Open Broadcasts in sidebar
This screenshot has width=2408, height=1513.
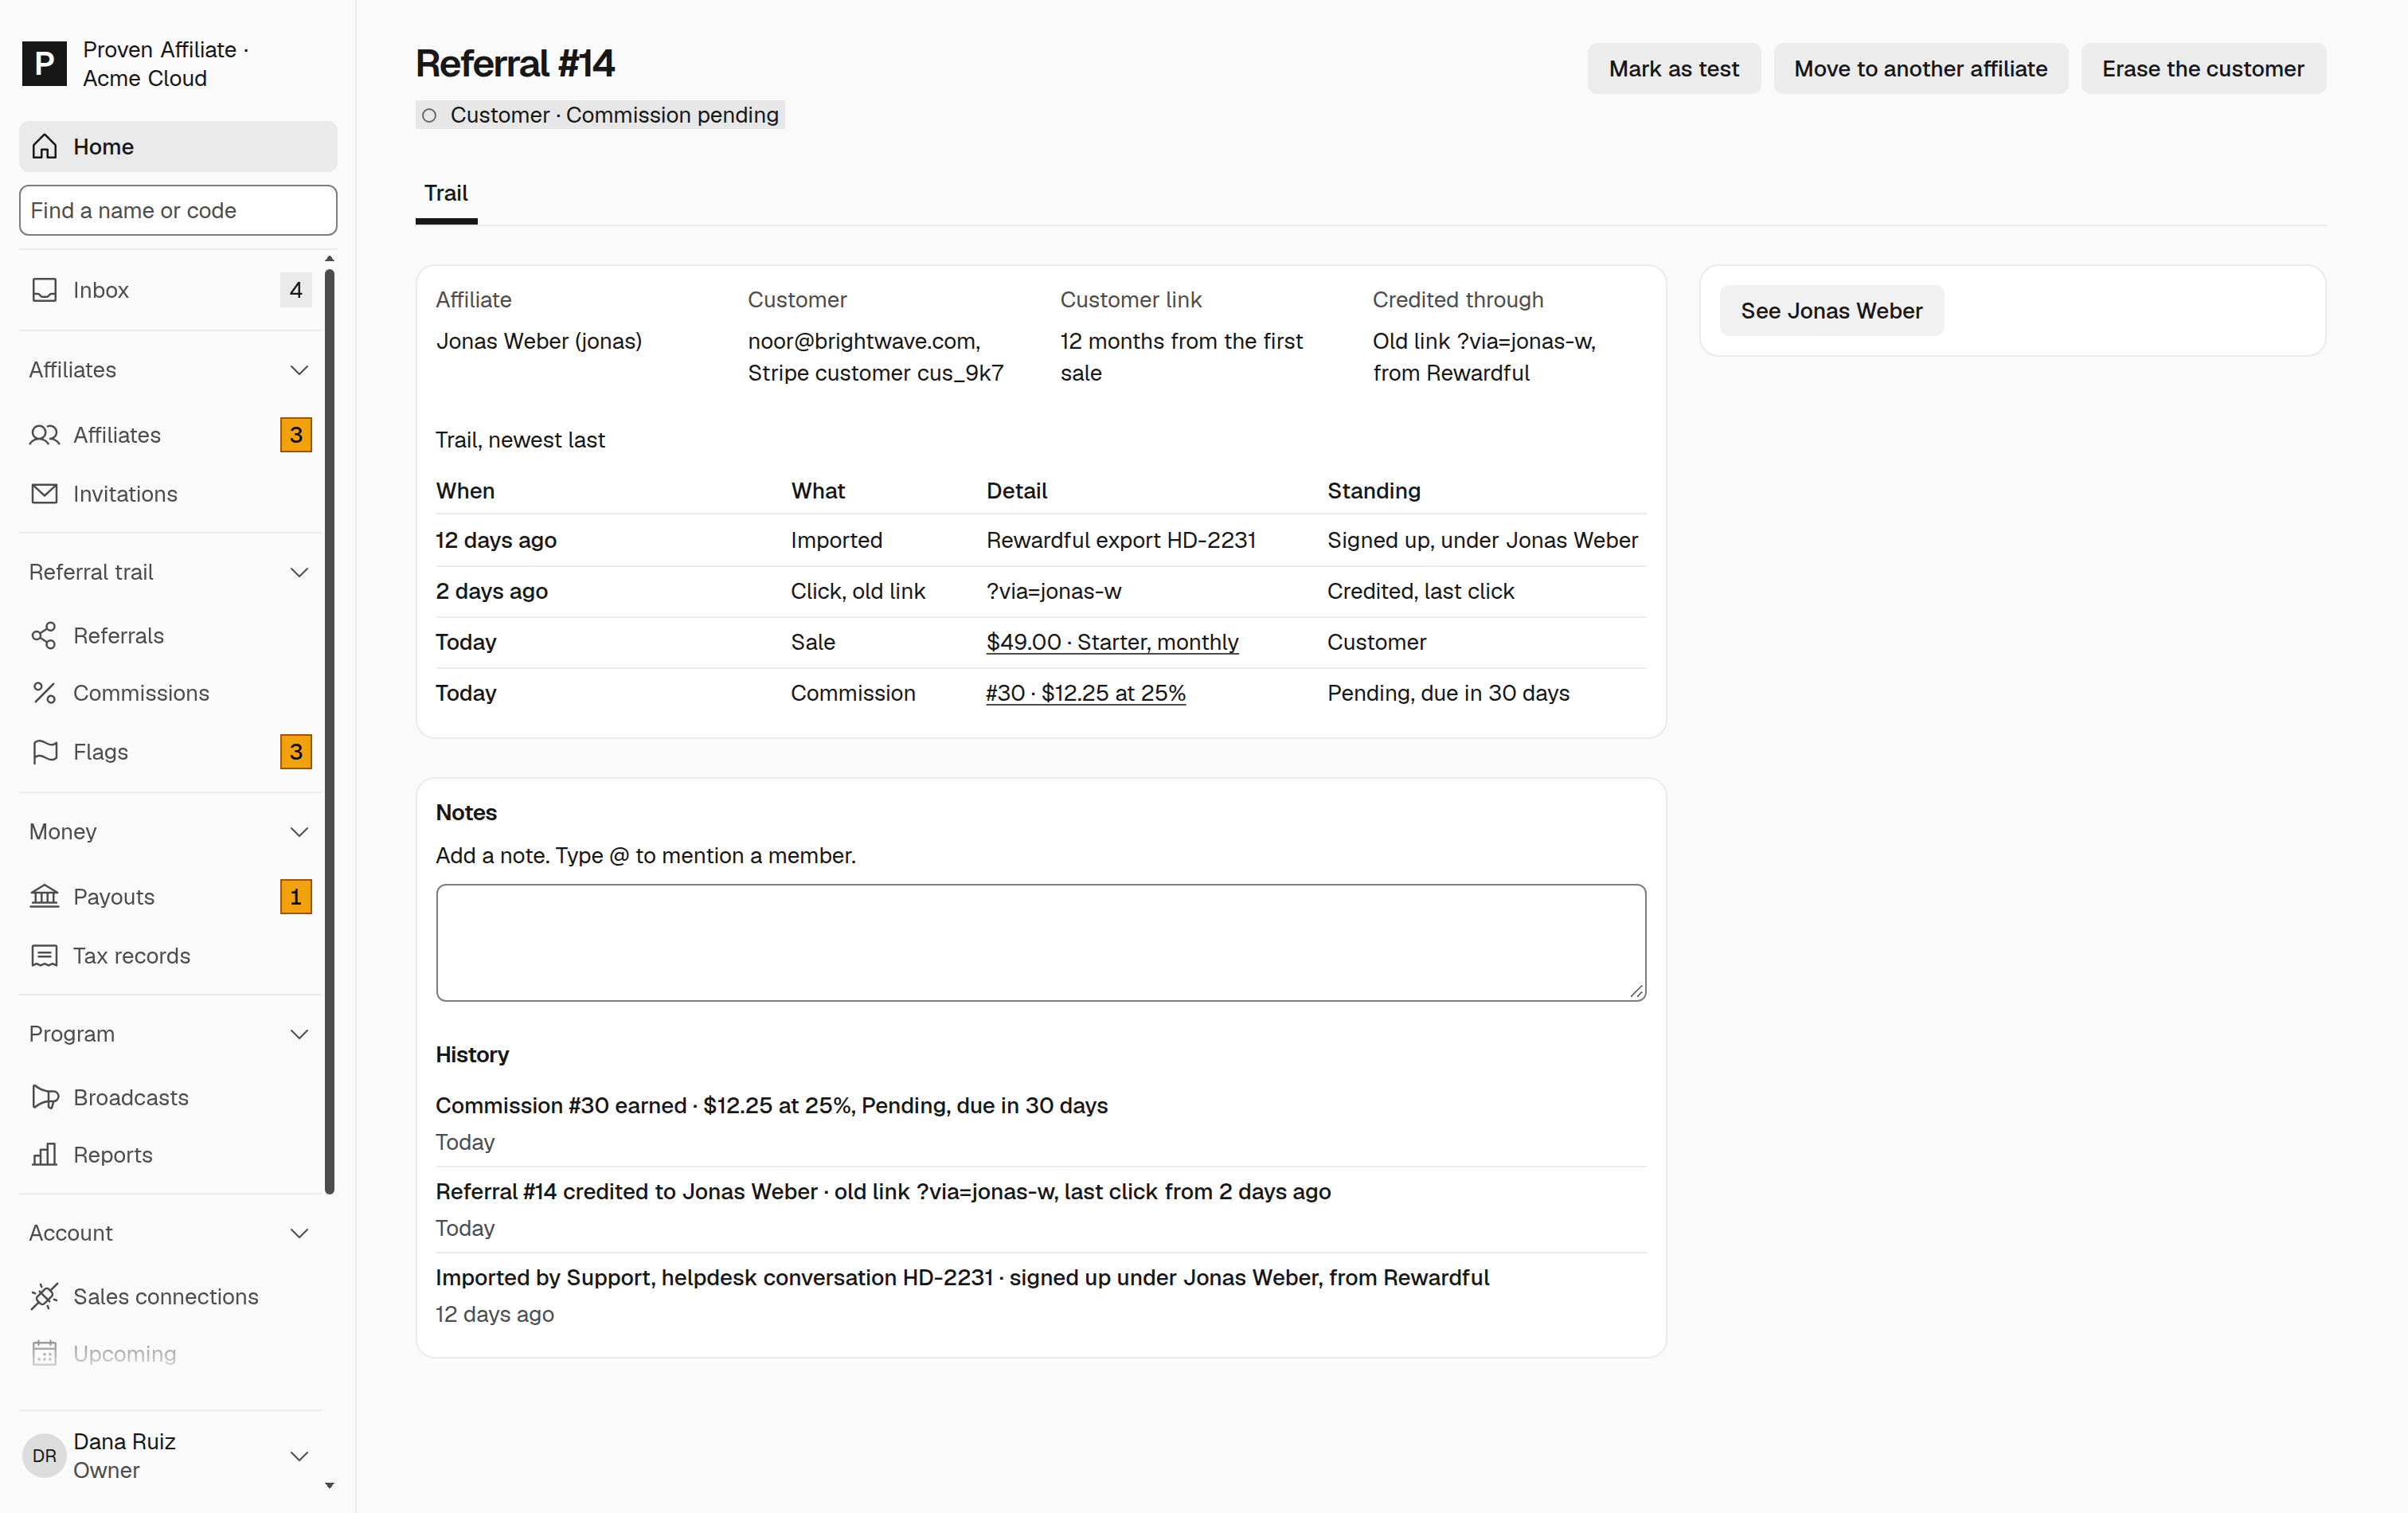click(170, 1097)
